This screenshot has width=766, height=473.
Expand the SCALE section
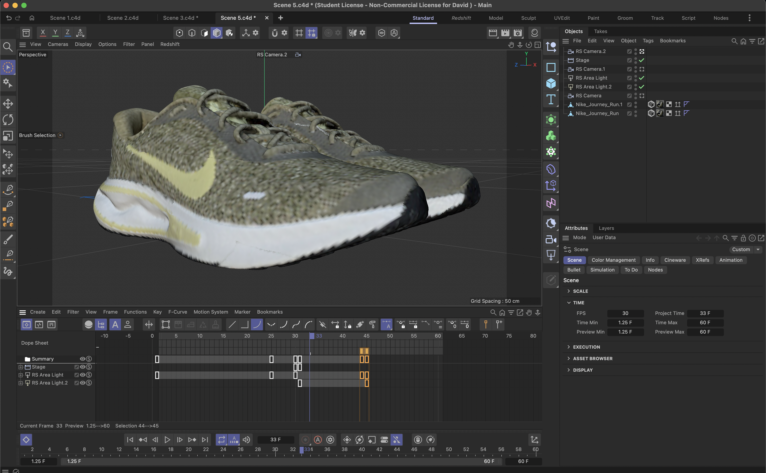[x=569, y=291]
